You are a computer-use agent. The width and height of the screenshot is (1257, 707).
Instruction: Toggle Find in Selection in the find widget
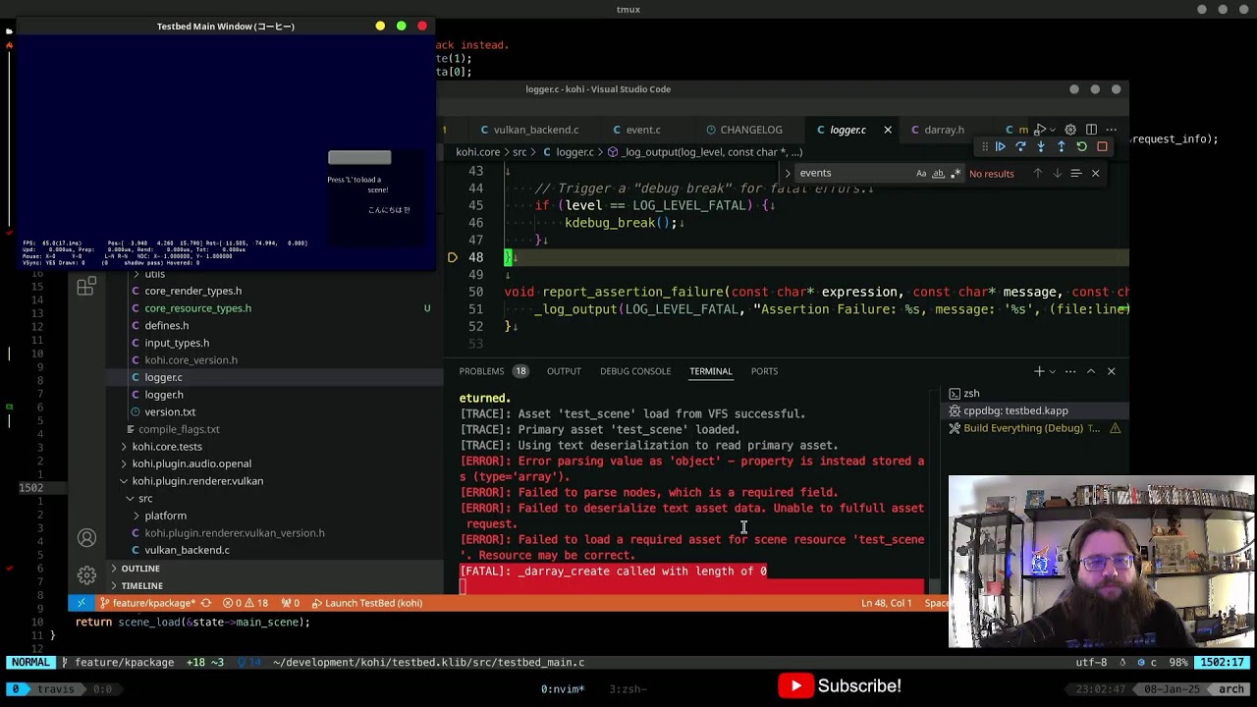pos(1076,174)
